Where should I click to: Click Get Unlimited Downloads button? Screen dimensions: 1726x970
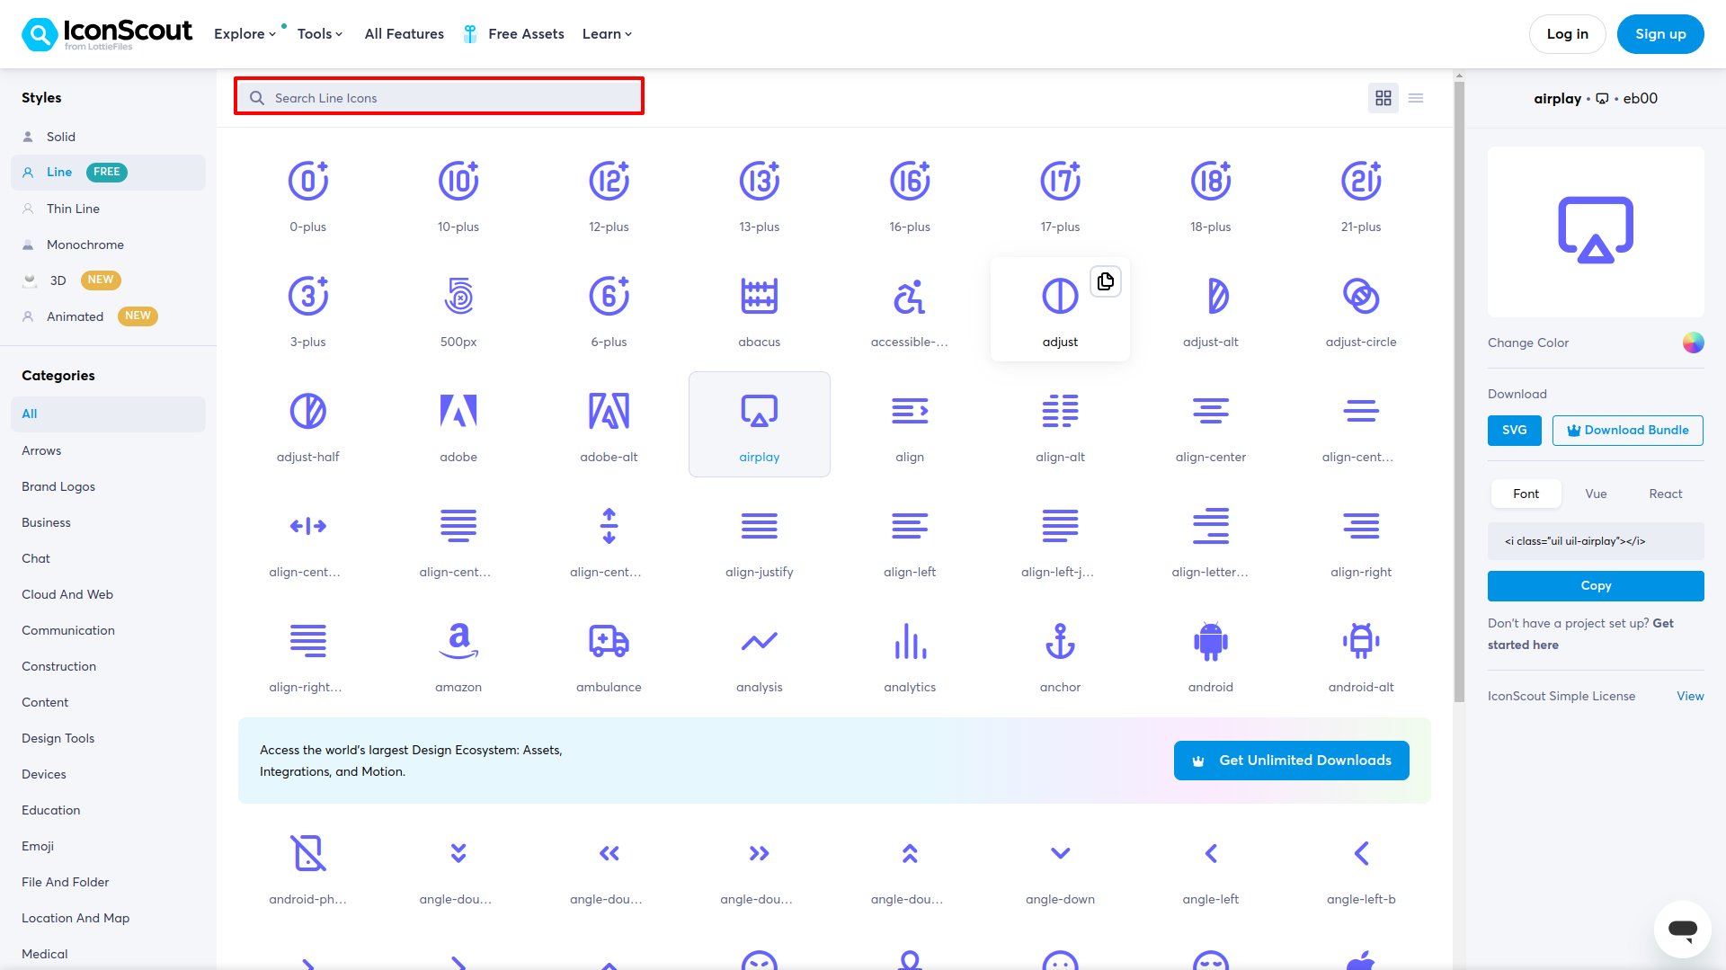pos(1291,761)
